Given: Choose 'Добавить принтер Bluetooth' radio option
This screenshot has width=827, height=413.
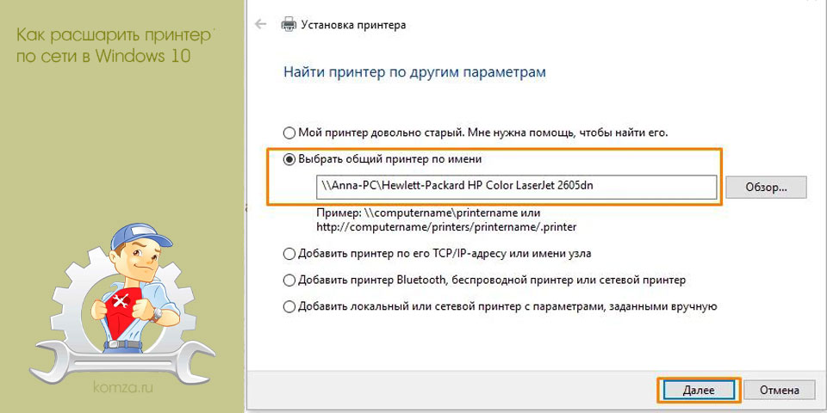Looking at the screenshot, I should point(289,280).
